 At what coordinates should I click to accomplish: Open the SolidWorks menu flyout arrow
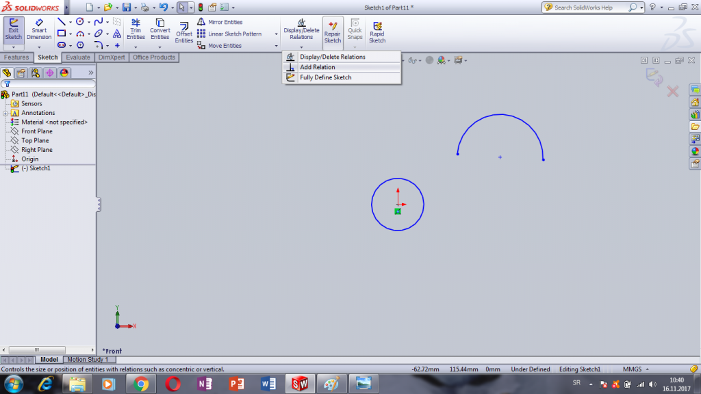(x=66, y=7)
